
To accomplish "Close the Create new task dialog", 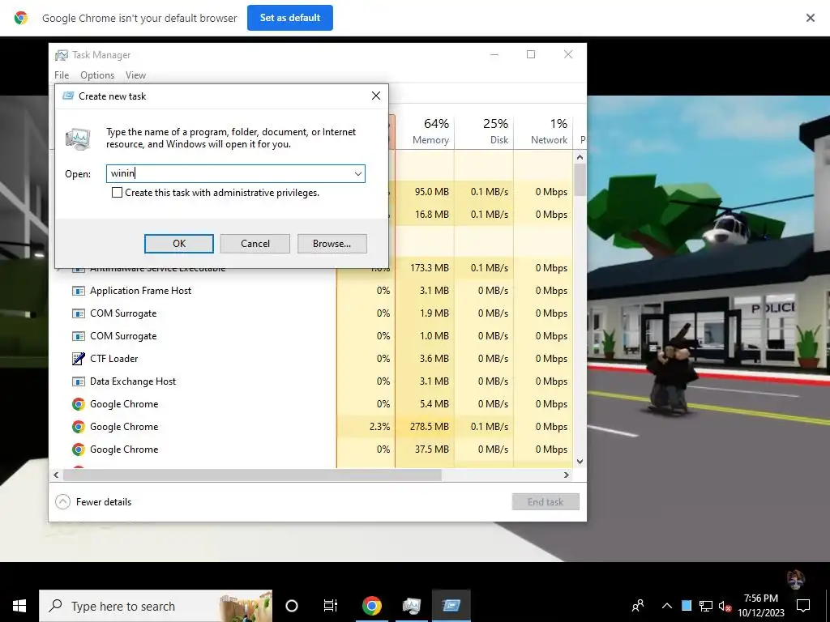I will coord(376,96).
